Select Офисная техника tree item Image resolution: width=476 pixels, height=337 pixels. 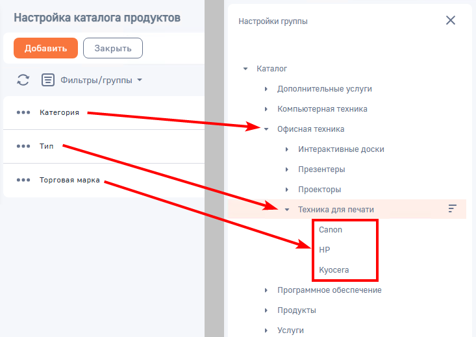311,129
